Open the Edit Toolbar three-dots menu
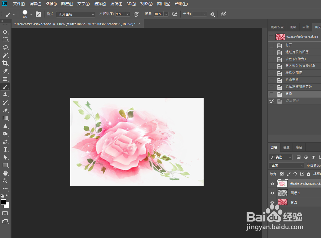The image size is (321, 238). click(x=5, y=189)
